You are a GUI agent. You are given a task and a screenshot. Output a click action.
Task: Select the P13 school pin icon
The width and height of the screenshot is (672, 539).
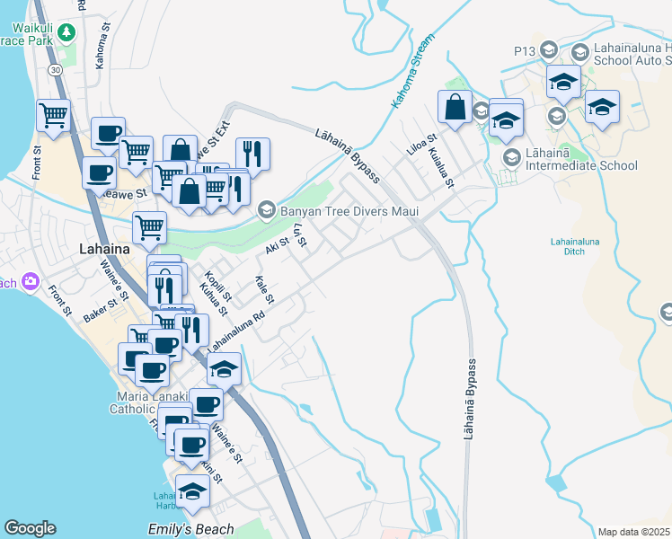click(x=548, y=50)
